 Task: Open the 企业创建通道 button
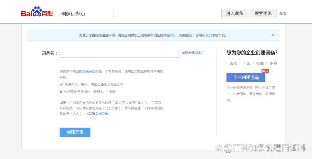(246, 77)
